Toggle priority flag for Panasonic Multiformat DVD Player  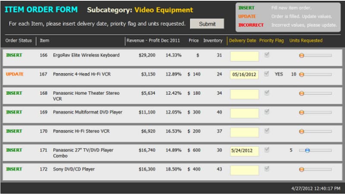click(267, 112)
